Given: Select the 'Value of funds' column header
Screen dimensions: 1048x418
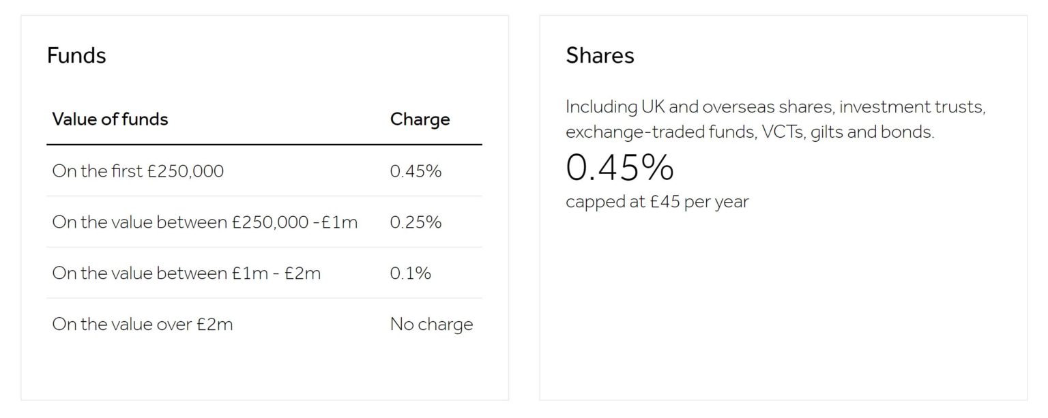Looking at the screenshot, I should [110, 119].
